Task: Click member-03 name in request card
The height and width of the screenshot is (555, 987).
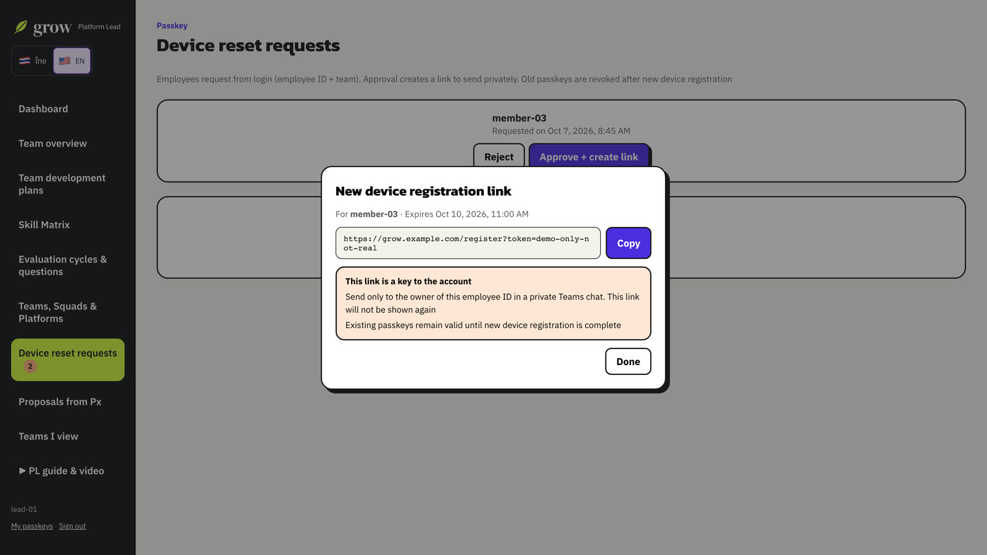Action: tap(519, 118)
